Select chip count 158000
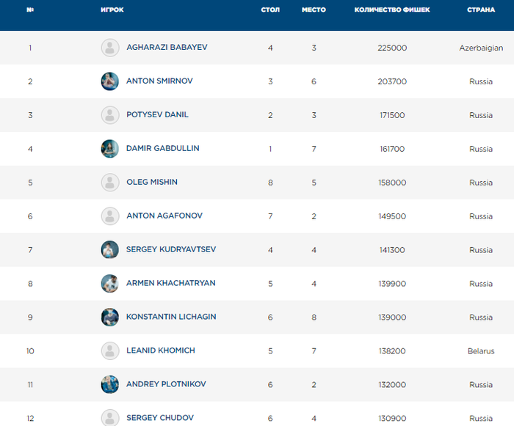Image resolution: width=514 pixels, height=426 pixels. (x=392, y=183)
